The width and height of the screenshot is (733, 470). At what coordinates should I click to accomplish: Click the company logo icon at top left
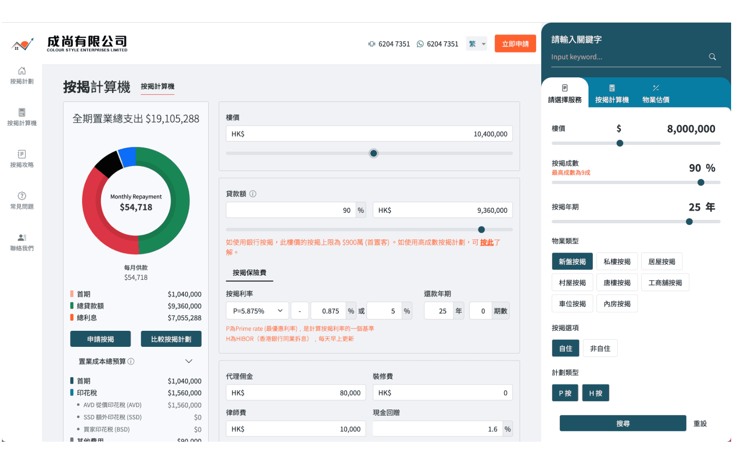[23, 45]
